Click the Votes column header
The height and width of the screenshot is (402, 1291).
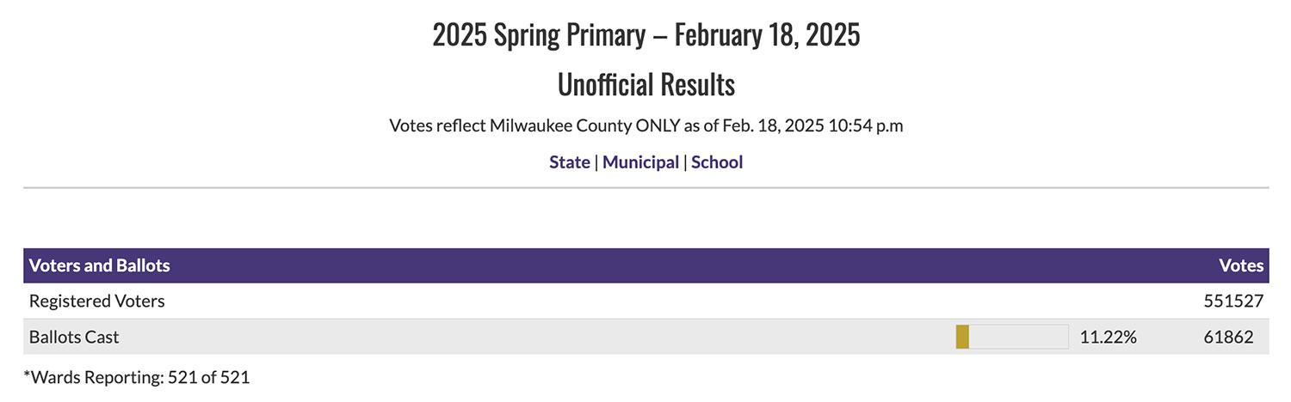click(x=1241, y=265)
